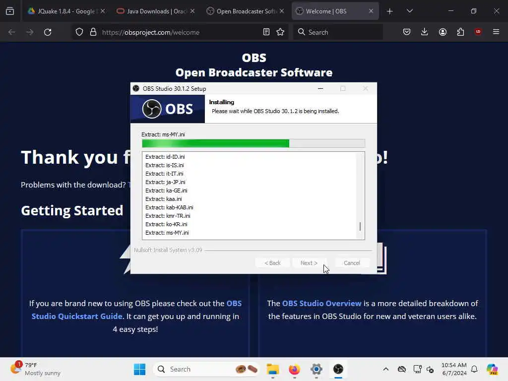This screenshot has width=508, height=381.
Task: Close the Welcome | OBS tab
Action: coord(371,11)
